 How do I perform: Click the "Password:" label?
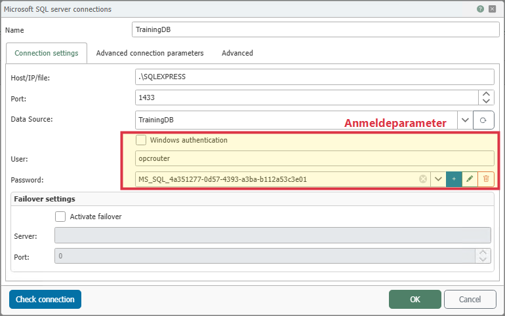pos(27,180)
